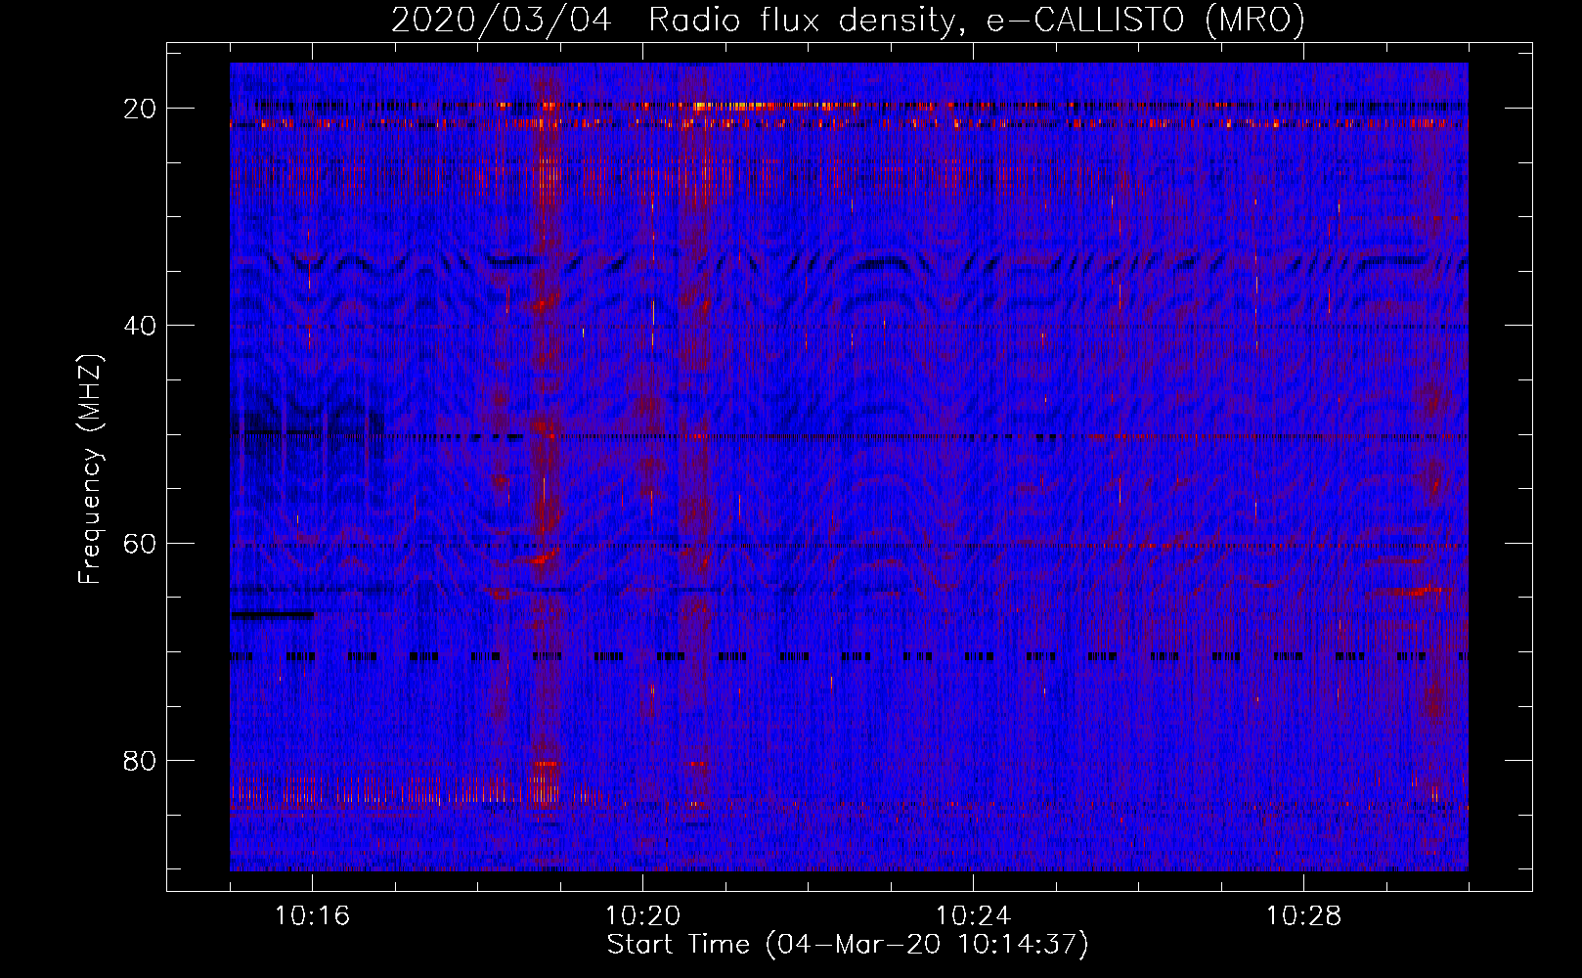Click the 10:20 time tick label
This screenshot has height=978, width=1582.
[x=642, y=916]
